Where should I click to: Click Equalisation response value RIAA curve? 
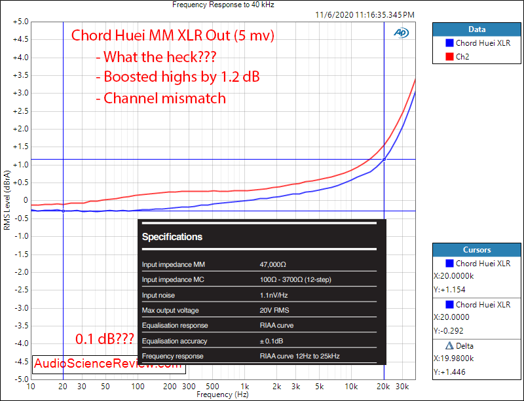(276, 325)
